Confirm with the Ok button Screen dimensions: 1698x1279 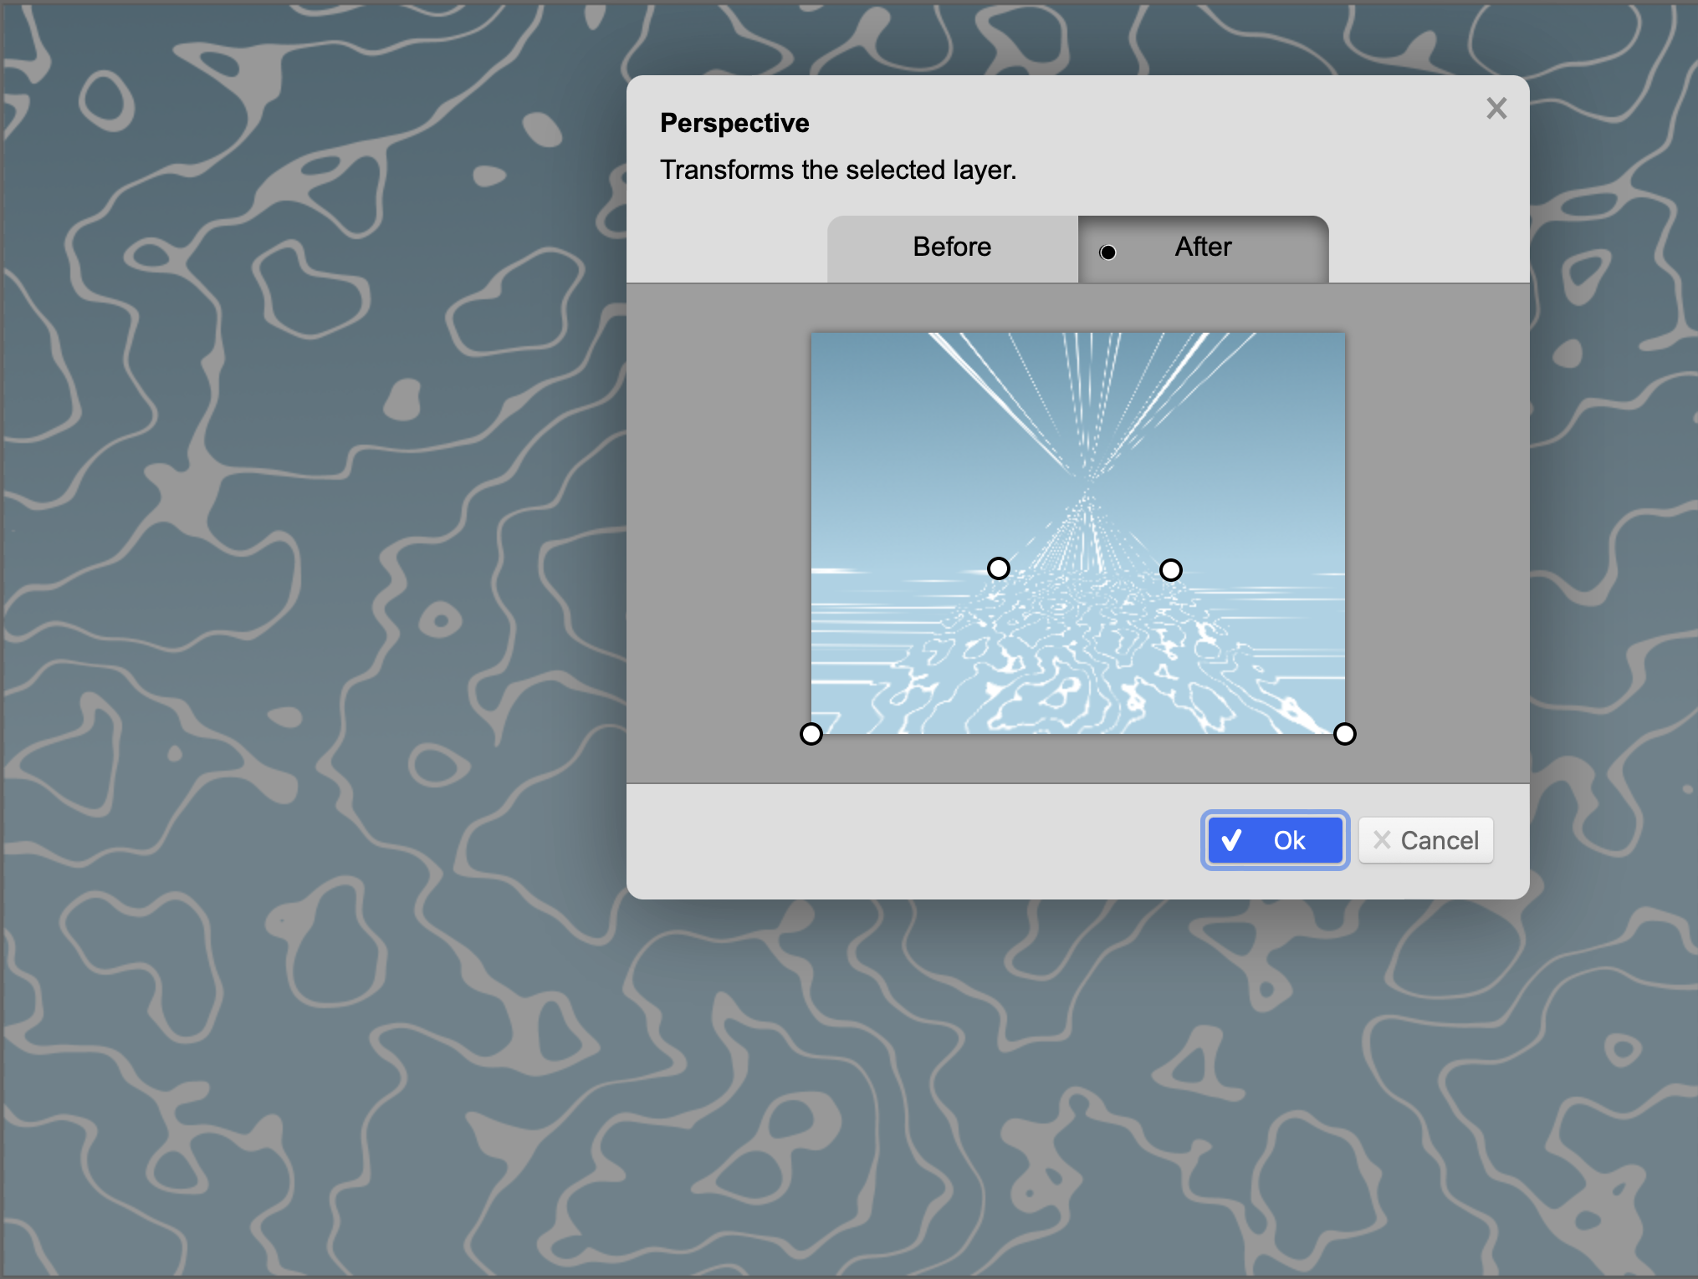point(1275,840)
